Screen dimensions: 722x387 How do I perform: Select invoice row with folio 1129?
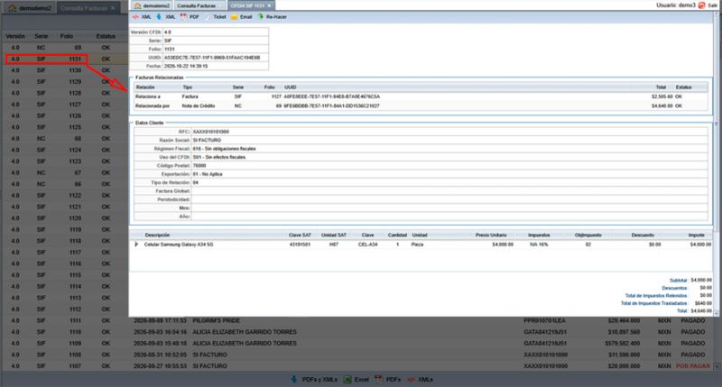point(64,82)
